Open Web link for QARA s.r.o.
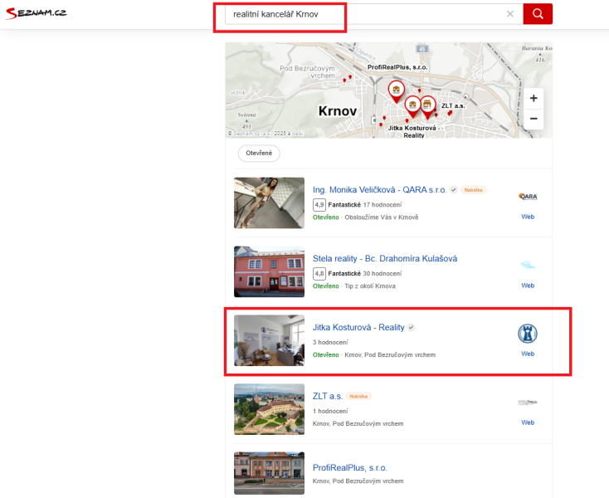The width and height of the screenshot is (609, 498). [528, 217]
